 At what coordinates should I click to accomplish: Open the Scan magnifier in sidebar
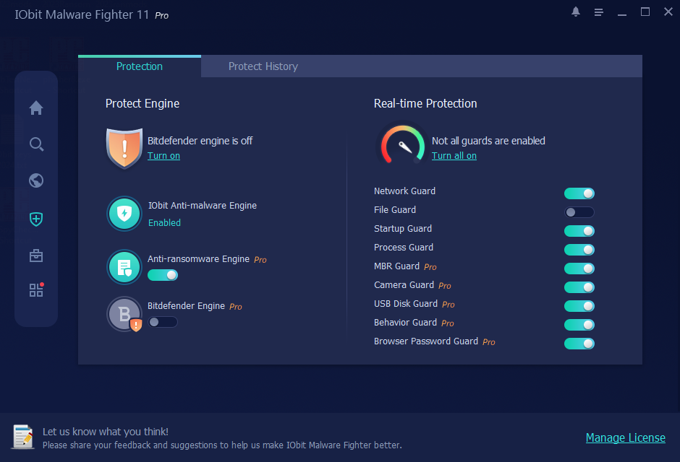pyautogui.click(x=36, y=144)
